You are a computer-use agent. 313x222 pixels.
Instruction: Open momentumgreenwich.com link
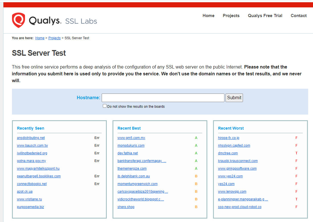(x=137, y=184)
